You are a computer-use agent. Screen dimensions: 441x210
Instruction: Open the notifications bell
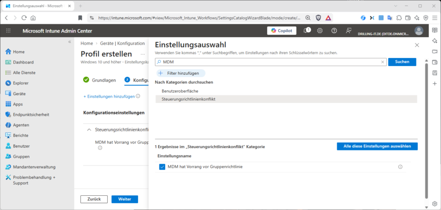point(306,31)
